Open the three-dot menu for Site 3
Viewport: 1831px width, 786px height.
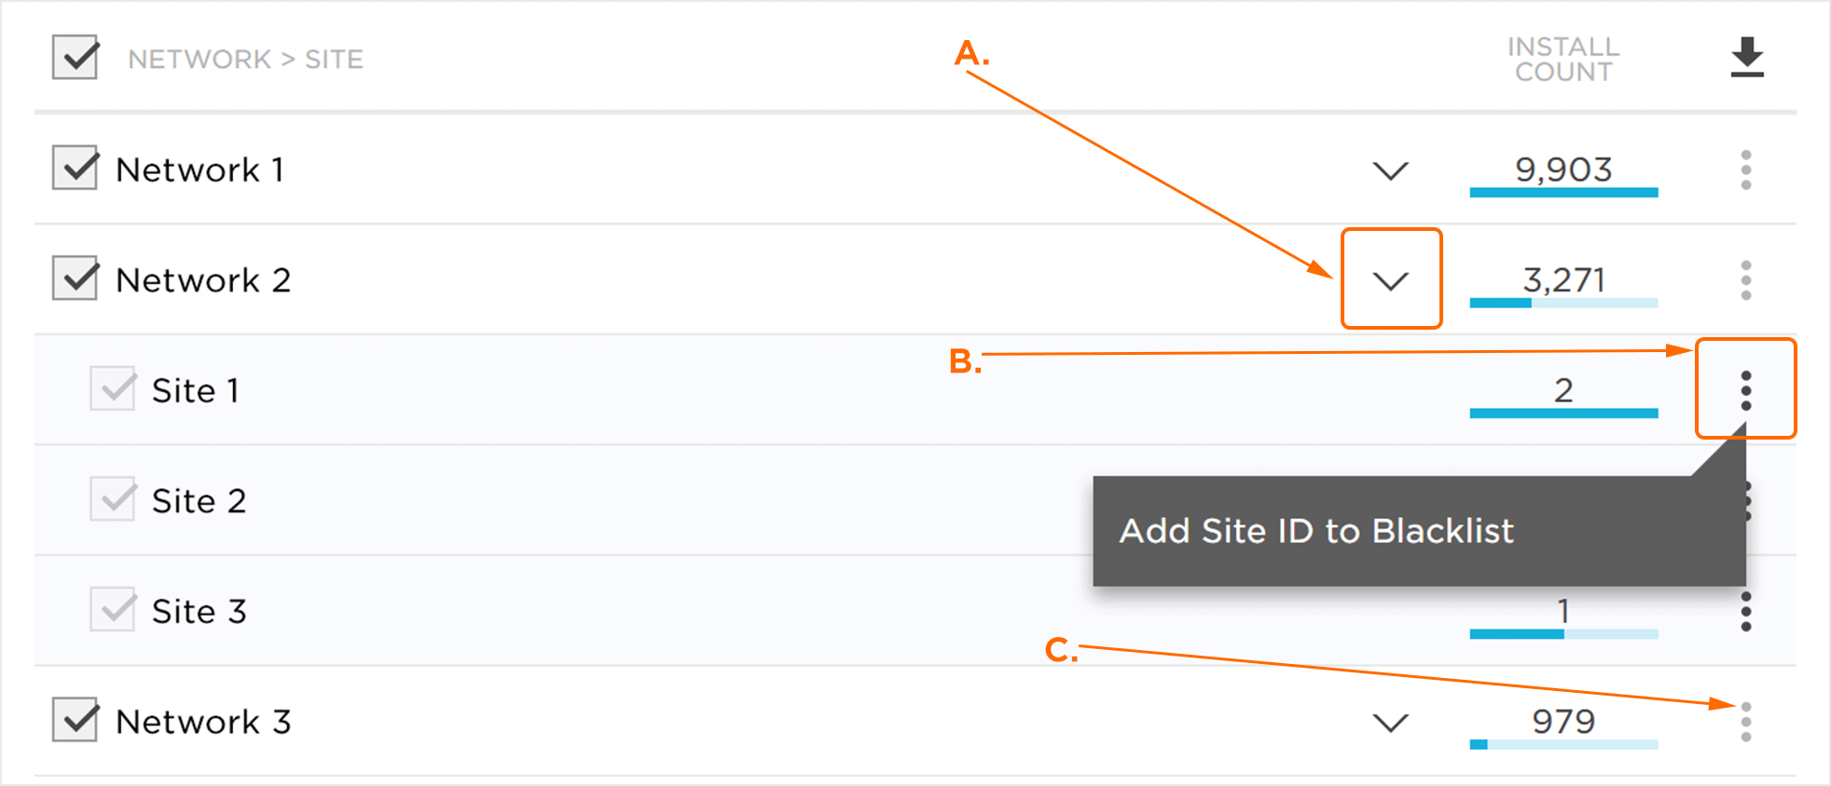[1745, 612]
